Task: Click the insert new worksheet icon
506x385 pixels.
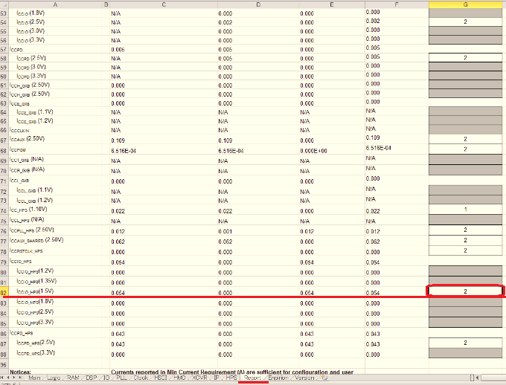Action: (x=324, y=378)
